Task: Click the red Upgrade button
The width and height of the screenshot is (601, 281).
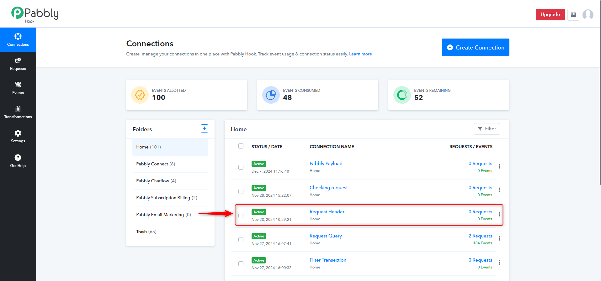Action: click(550, 14)
